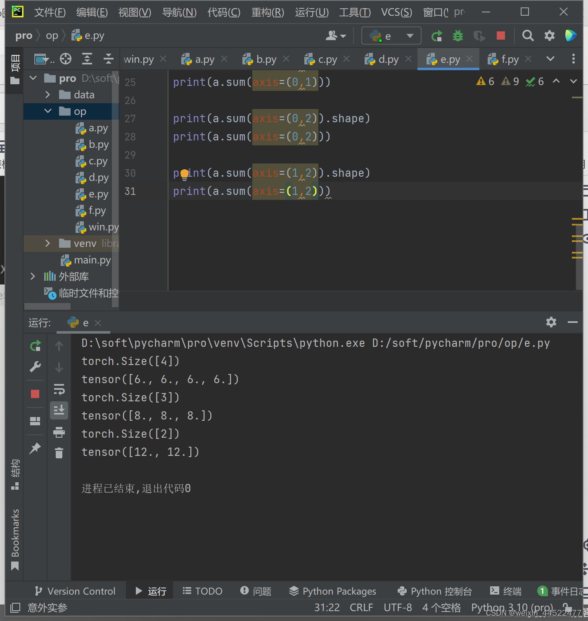
Task: Open Search Everywhere magnifier icon
Action: pyautogui.click(x=528, y=36)
